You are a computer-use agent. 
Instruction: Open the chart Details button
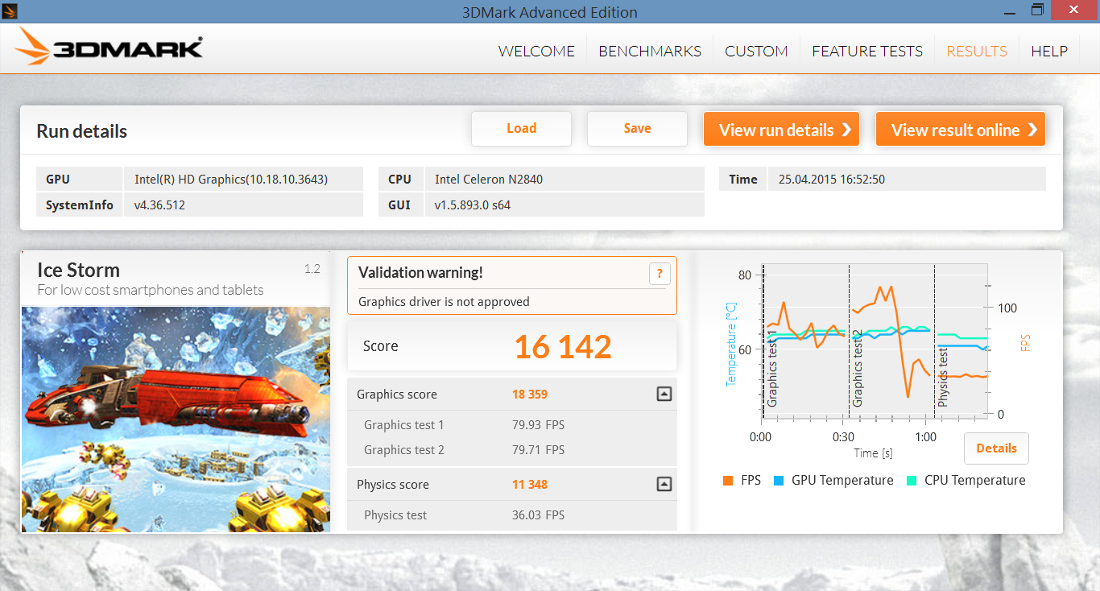pyautogui.click(x=996, y=448)
